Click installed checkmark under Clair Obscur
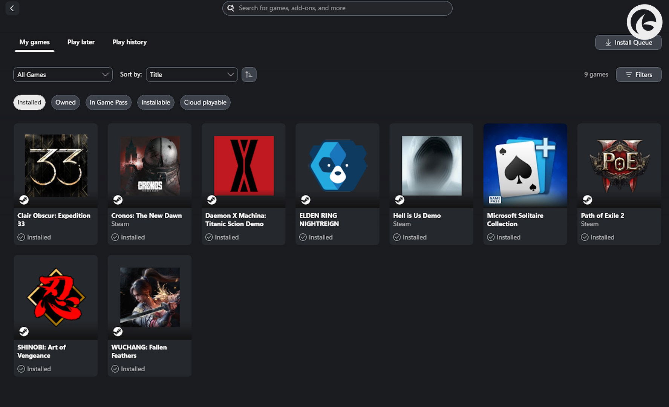669x407 pixels. (x=21, y=237)
